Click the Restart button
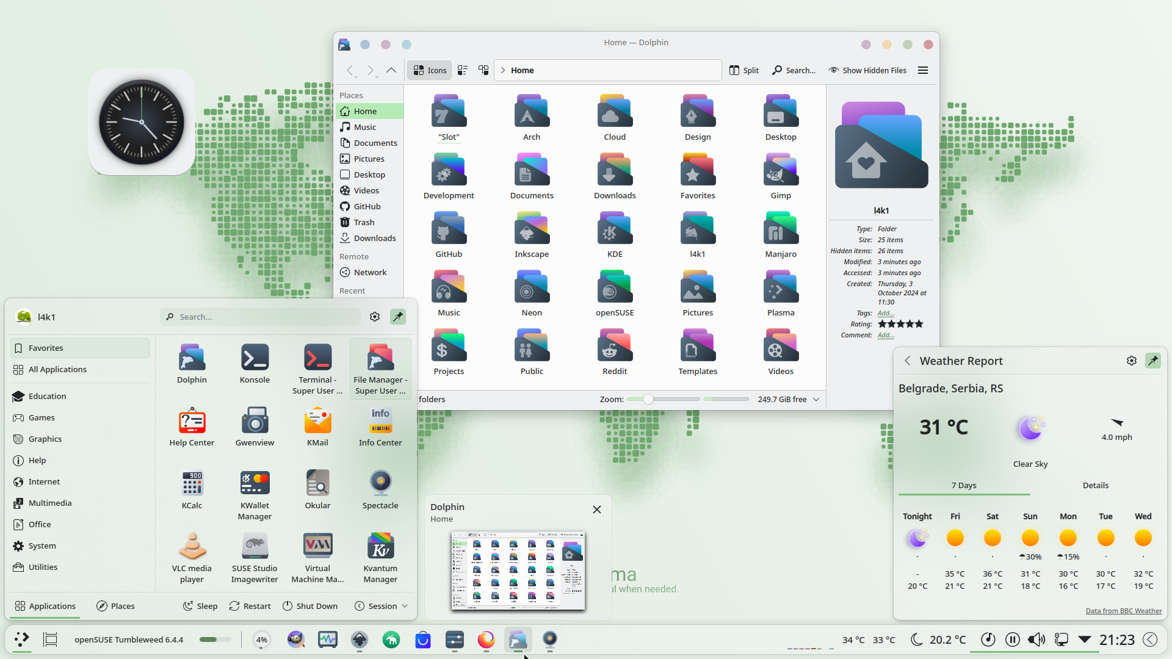The height and width of the screenshot is (659, 1172). point(250,606)
